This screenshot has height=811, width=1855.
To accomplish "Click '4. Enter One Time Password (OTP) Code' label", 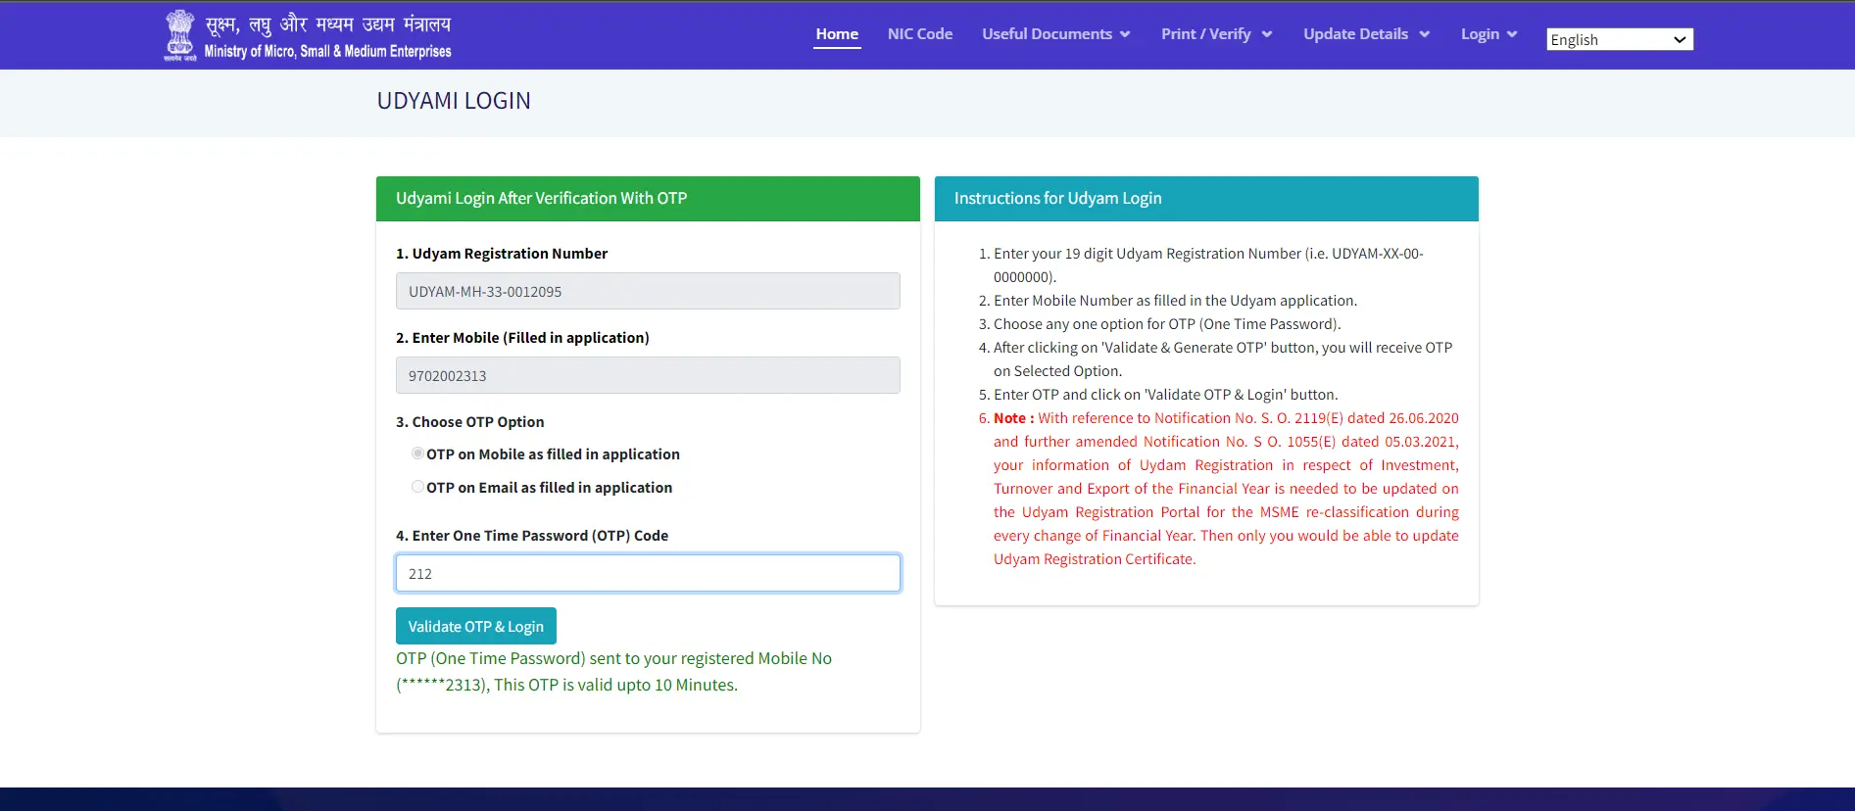I will coord(532,536).
